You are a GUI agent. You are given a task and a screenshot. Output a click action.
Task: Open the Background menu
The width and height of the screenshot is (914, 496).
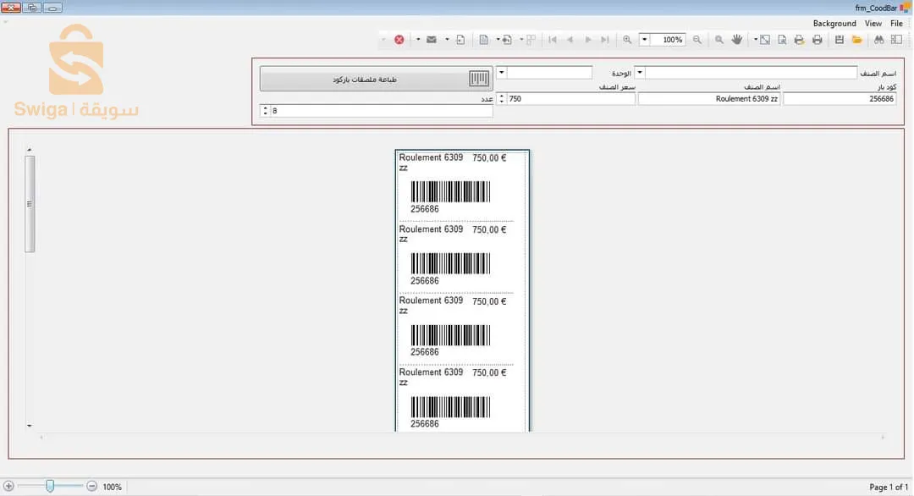(x=834, y=24)
